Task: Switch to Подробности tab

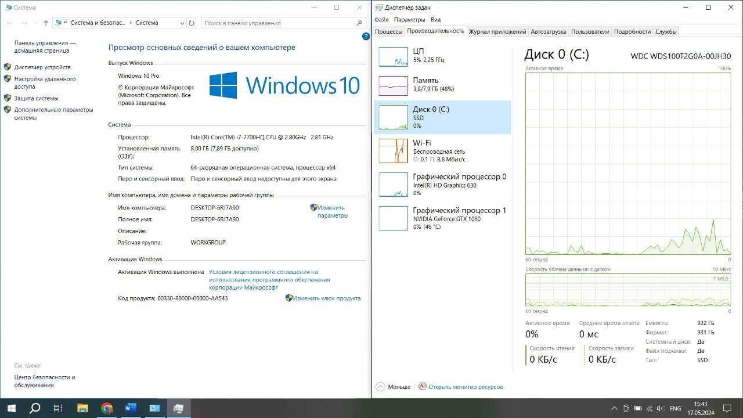Action: tap(632, 32)
